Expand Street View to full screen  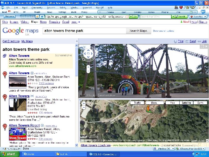coord(202,46)
